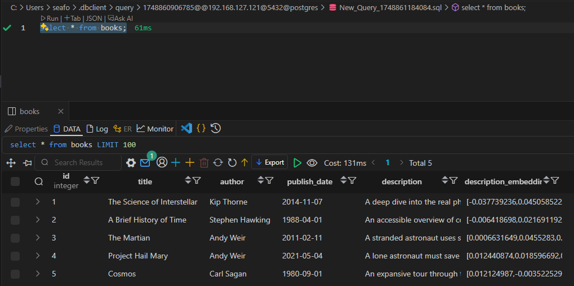
Task: Check the select-all header checkbox
Action: tap(15, 181)
